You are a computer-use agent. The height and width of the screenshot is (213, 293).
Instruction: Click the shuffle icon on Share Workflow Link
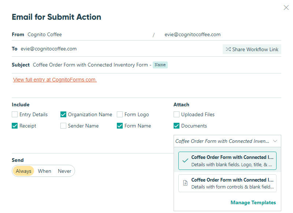tap(228, 49)
